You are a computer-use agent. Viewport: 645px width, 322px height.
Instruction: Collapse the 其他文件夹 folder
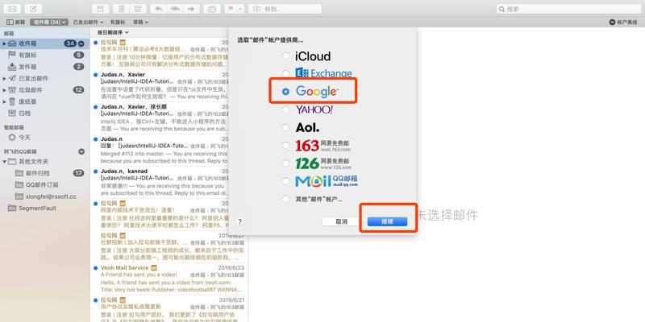pyautogui.click(x=4, y=162)
